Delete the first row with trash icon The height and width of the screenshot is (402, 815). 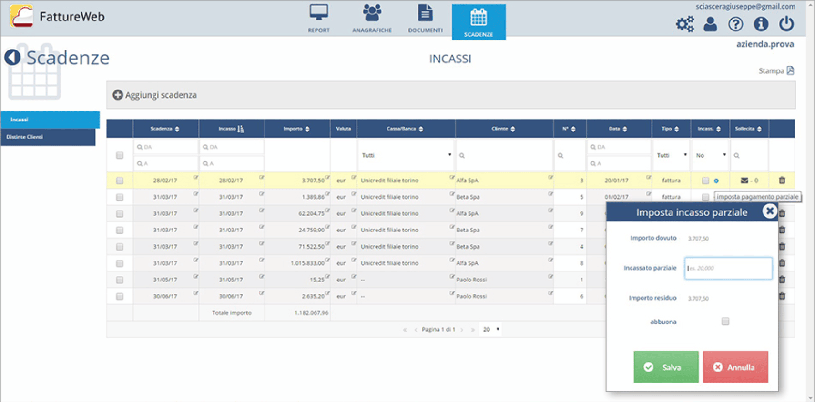pyautogui.click(x=782, y=181)
